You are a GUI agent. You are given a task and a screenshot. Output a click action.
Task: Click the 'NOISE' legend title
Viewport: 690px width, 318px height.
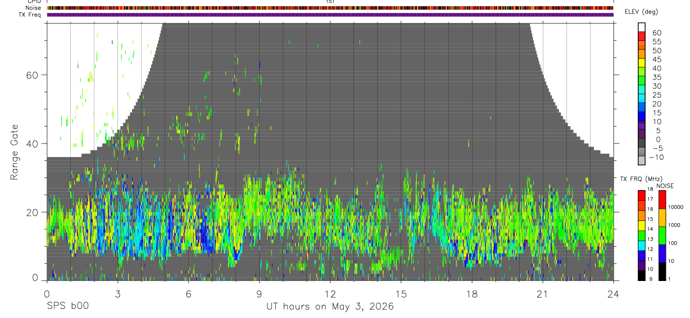coord(665,186)
